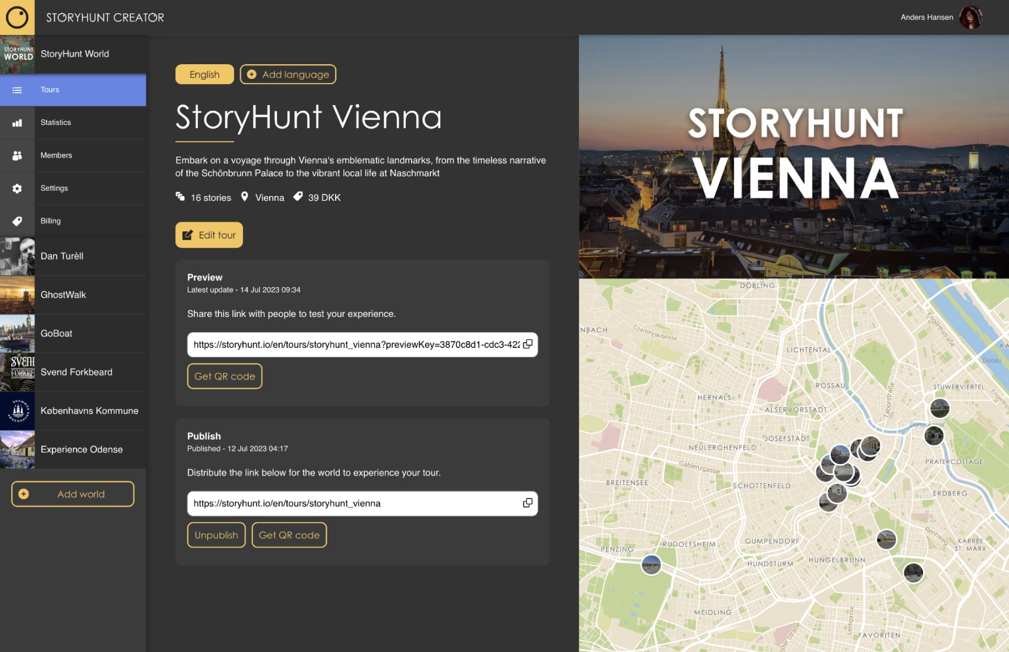Click the StoryHunt circle logo icon
This screenshot has width=1009, height=652.
pyautogui.click(x=17, y=17)
